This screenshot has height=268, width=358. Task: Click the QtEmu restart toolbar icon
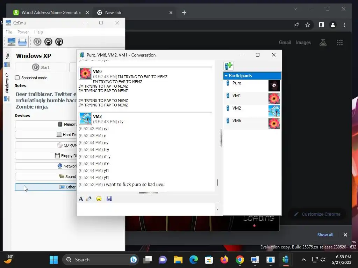tap(59, 42)
